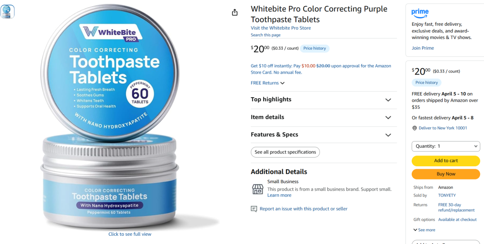Expand the FREE Returns dropdown
Screen dimensions: 484x244
coord(267,83)
